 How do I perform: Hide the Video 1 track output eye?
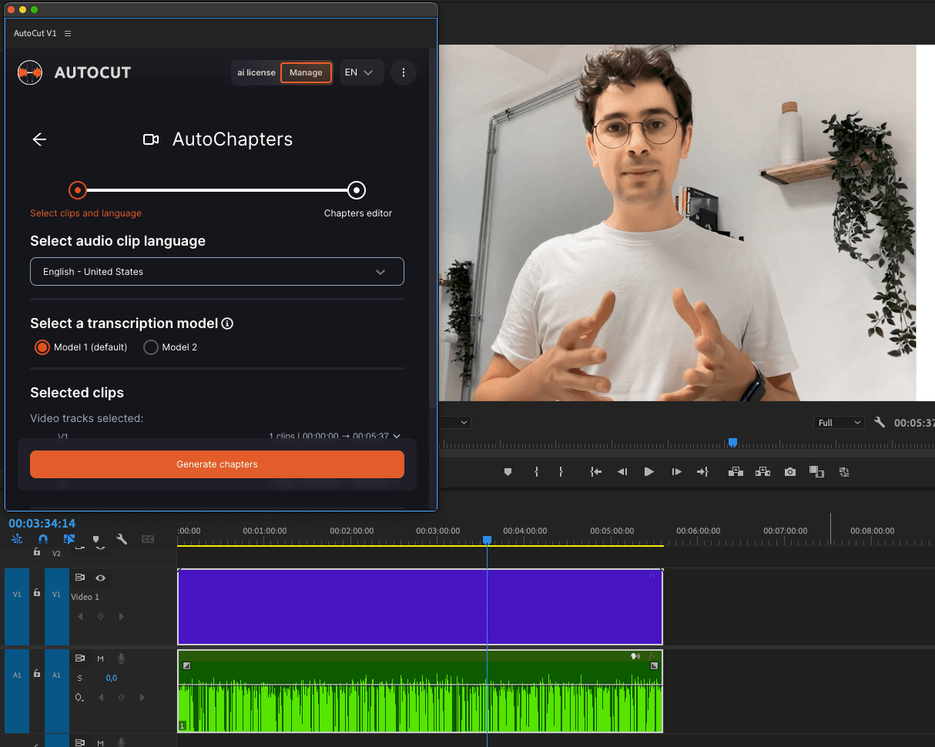[100, 578]
